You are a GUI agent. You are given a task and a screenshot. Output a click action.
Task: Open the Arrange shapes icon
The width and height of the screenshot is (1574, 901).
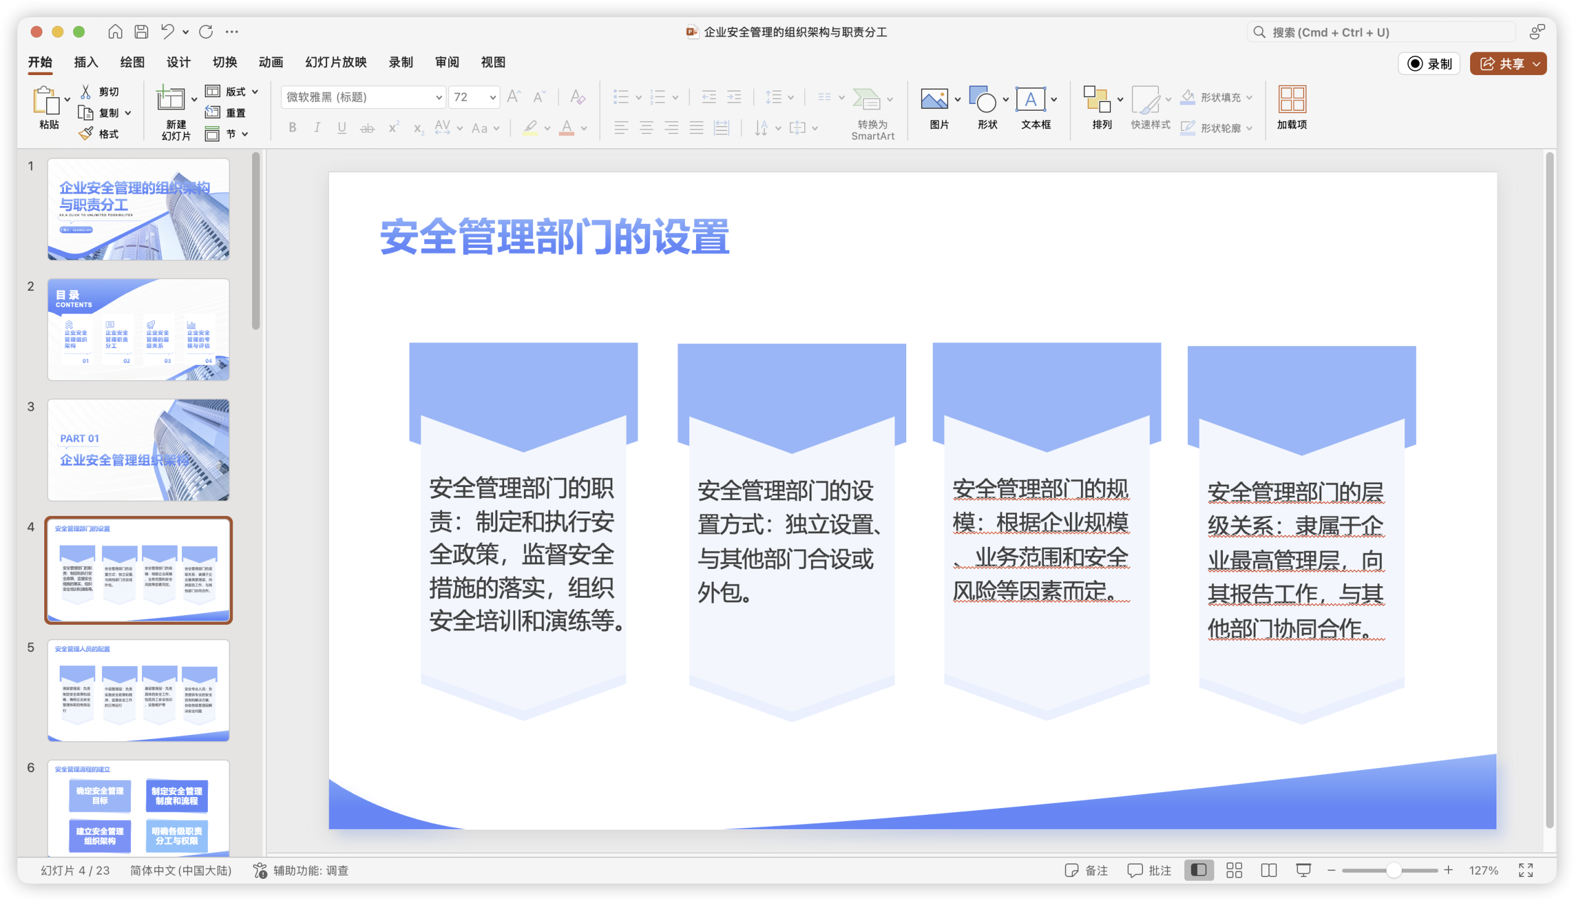coord(1097,99)
